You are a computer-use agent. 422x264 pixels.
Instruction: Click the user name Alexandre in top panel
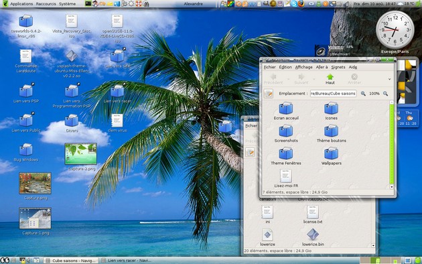(x=193, y=4)
